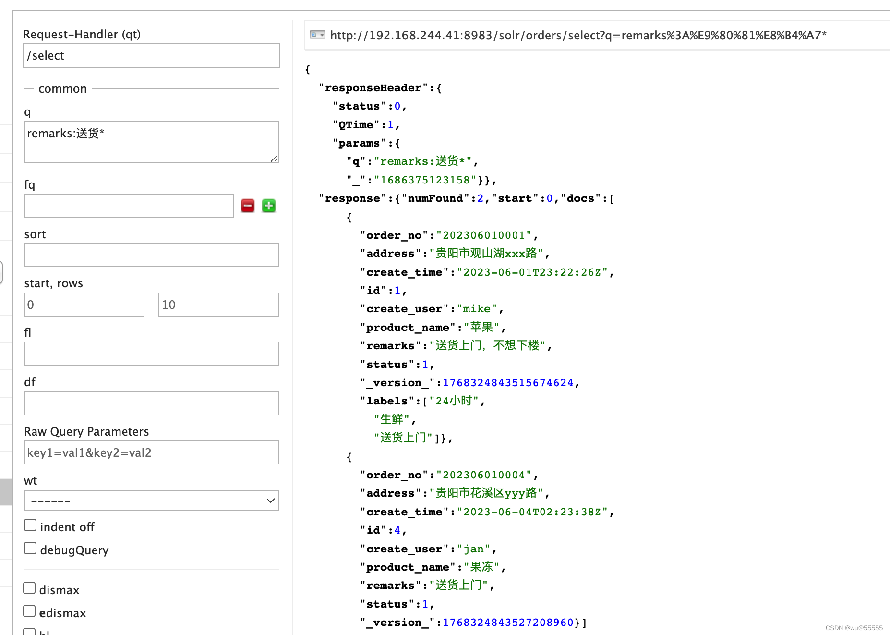
Task: Click the _version_ value 1768324843515674624
Action: tap(508, 383)
